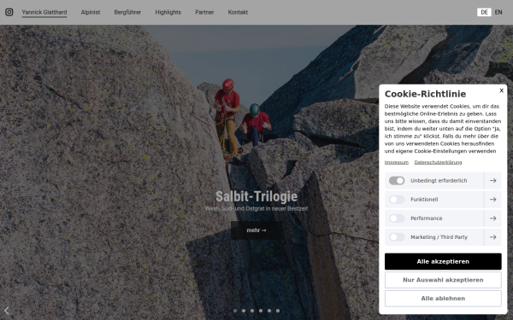Image resolution: width=513 pixels, height=320 pixels.
Task: Open the Datenschutzerklärung link
Action: pos(438,162)
